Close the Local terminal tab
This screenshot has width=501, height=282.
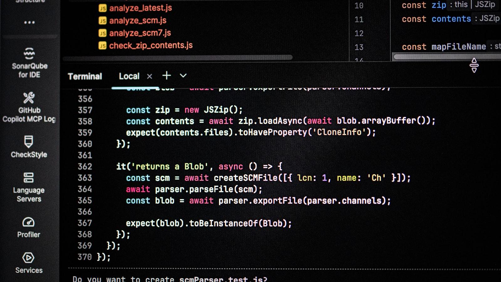point(150,76)
